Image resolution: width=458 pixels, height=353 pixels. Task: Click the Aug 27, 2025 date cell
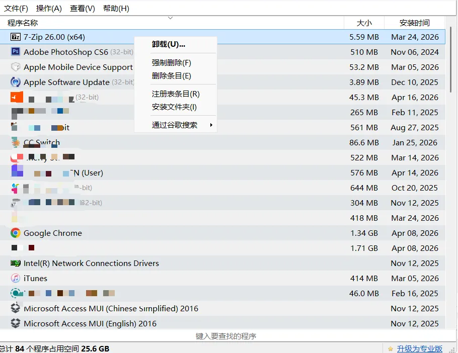point(415,128)
